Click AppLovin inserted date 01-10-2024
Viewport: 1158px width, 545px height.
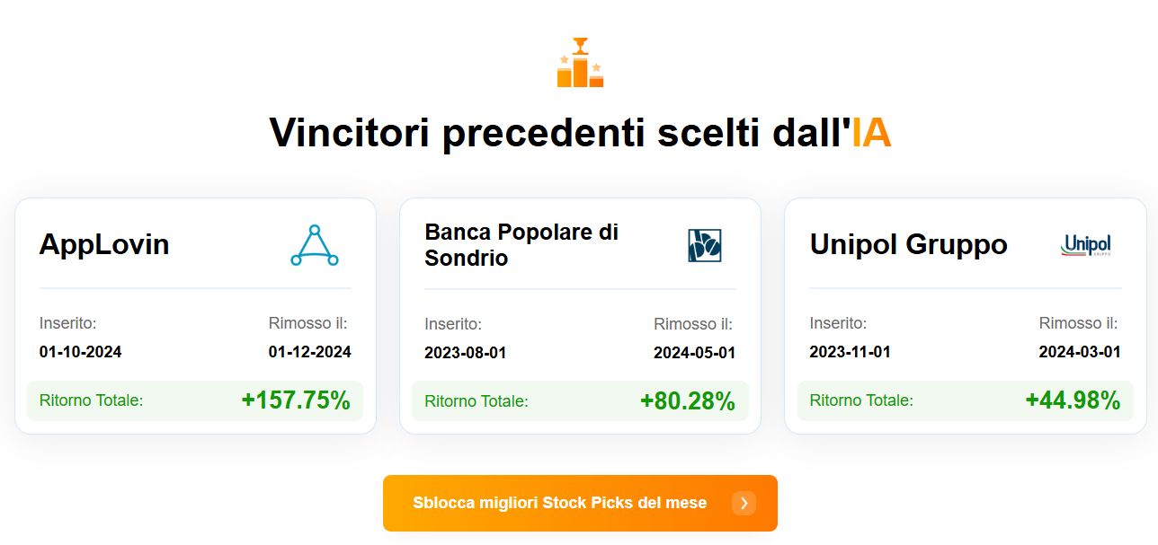pyautogui.click(x=80, y=352)
